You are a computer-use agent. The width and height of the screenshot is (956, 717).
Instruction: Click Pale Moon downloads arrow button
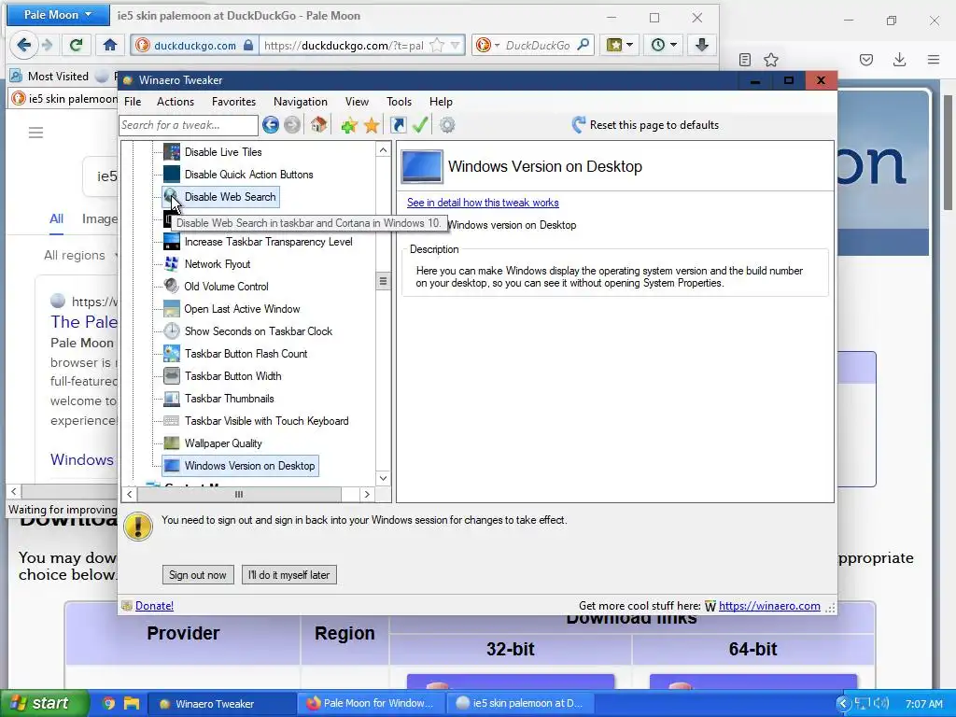tap(702, 45)
